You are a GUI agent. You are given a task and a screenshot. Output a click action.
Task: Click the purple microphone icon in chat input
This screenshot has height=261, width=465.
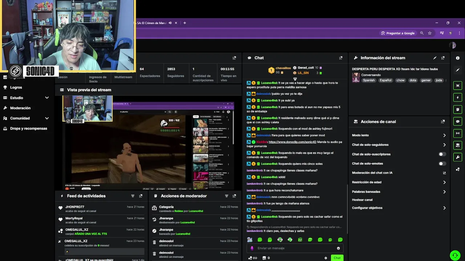pos(252,248)
